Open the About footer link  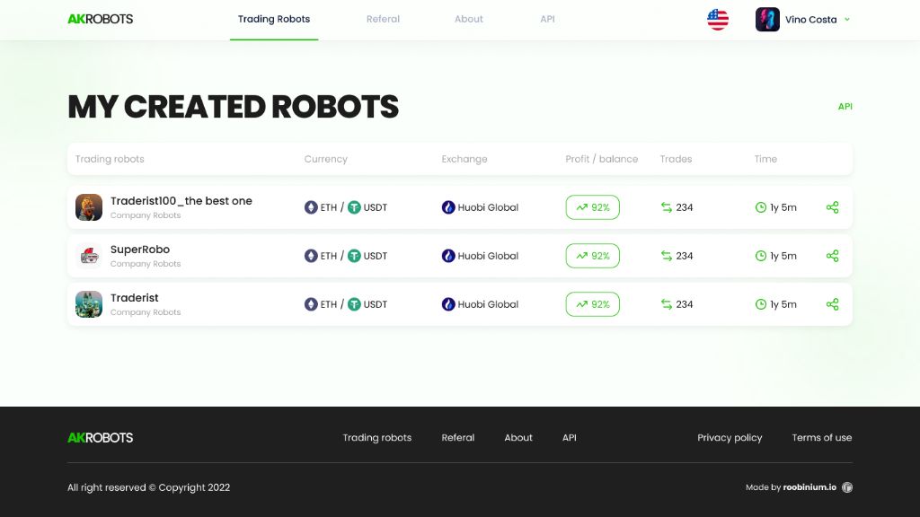518,438
